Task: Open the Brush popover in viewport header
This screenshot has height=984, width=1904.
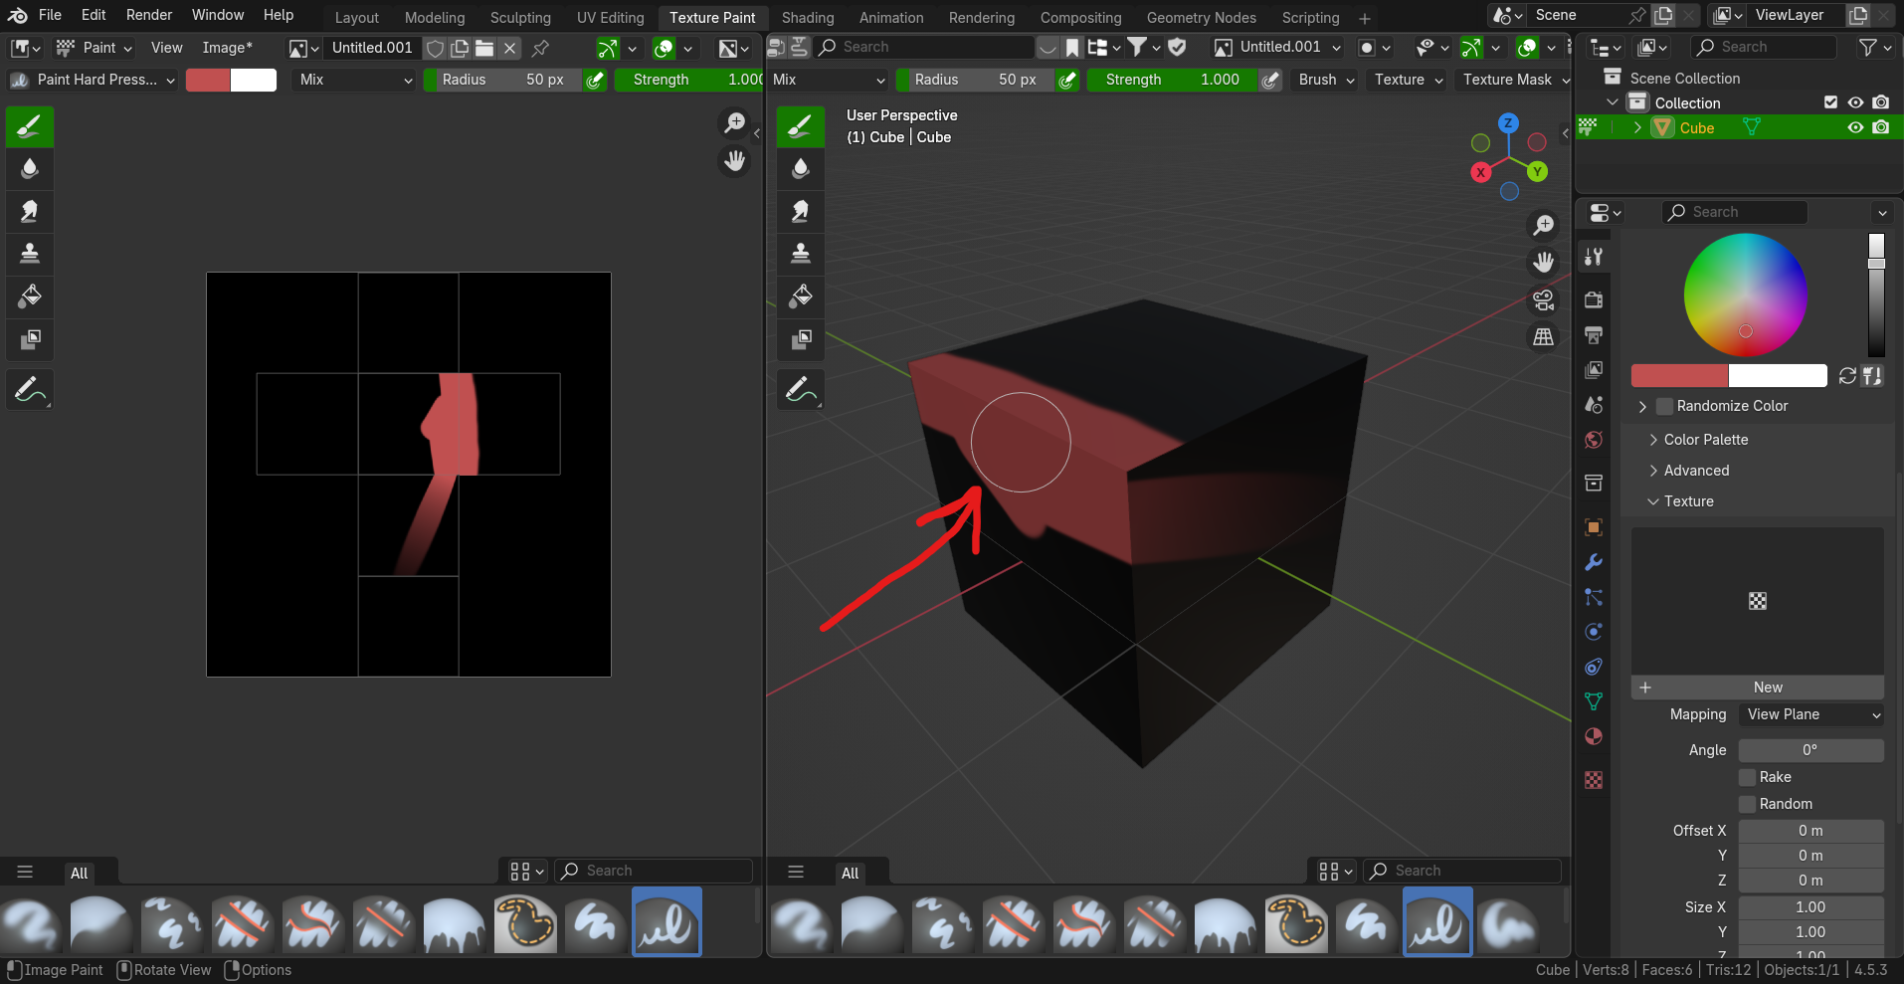Action: pos(1326,80)
